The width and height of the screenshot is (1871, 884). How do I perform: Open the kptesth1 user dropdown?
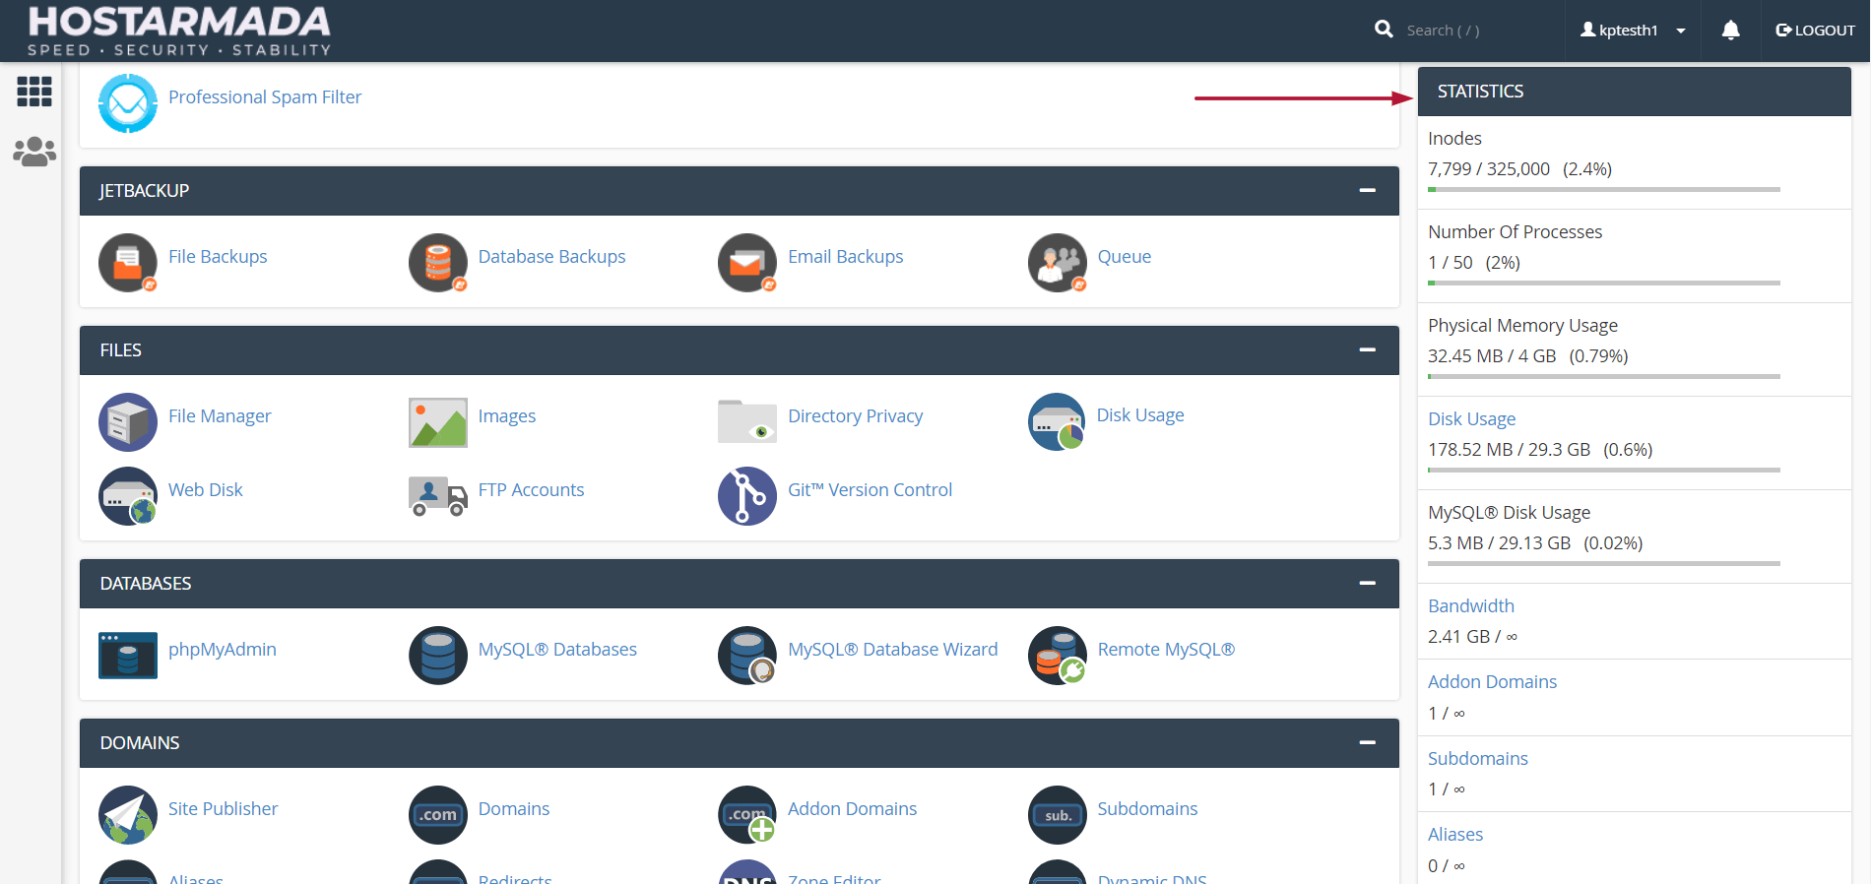tap(1634, 31)
